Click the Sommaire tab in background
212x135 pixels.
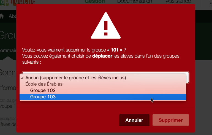pyautogui.click(x=8, y=50)
